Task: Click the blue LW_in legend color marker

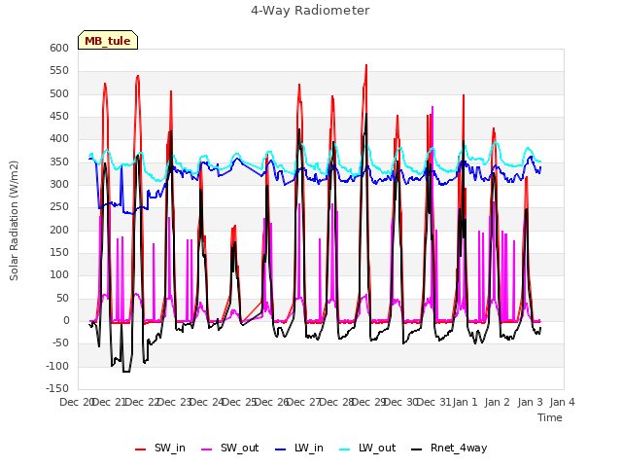Action: tap(280, 449)
